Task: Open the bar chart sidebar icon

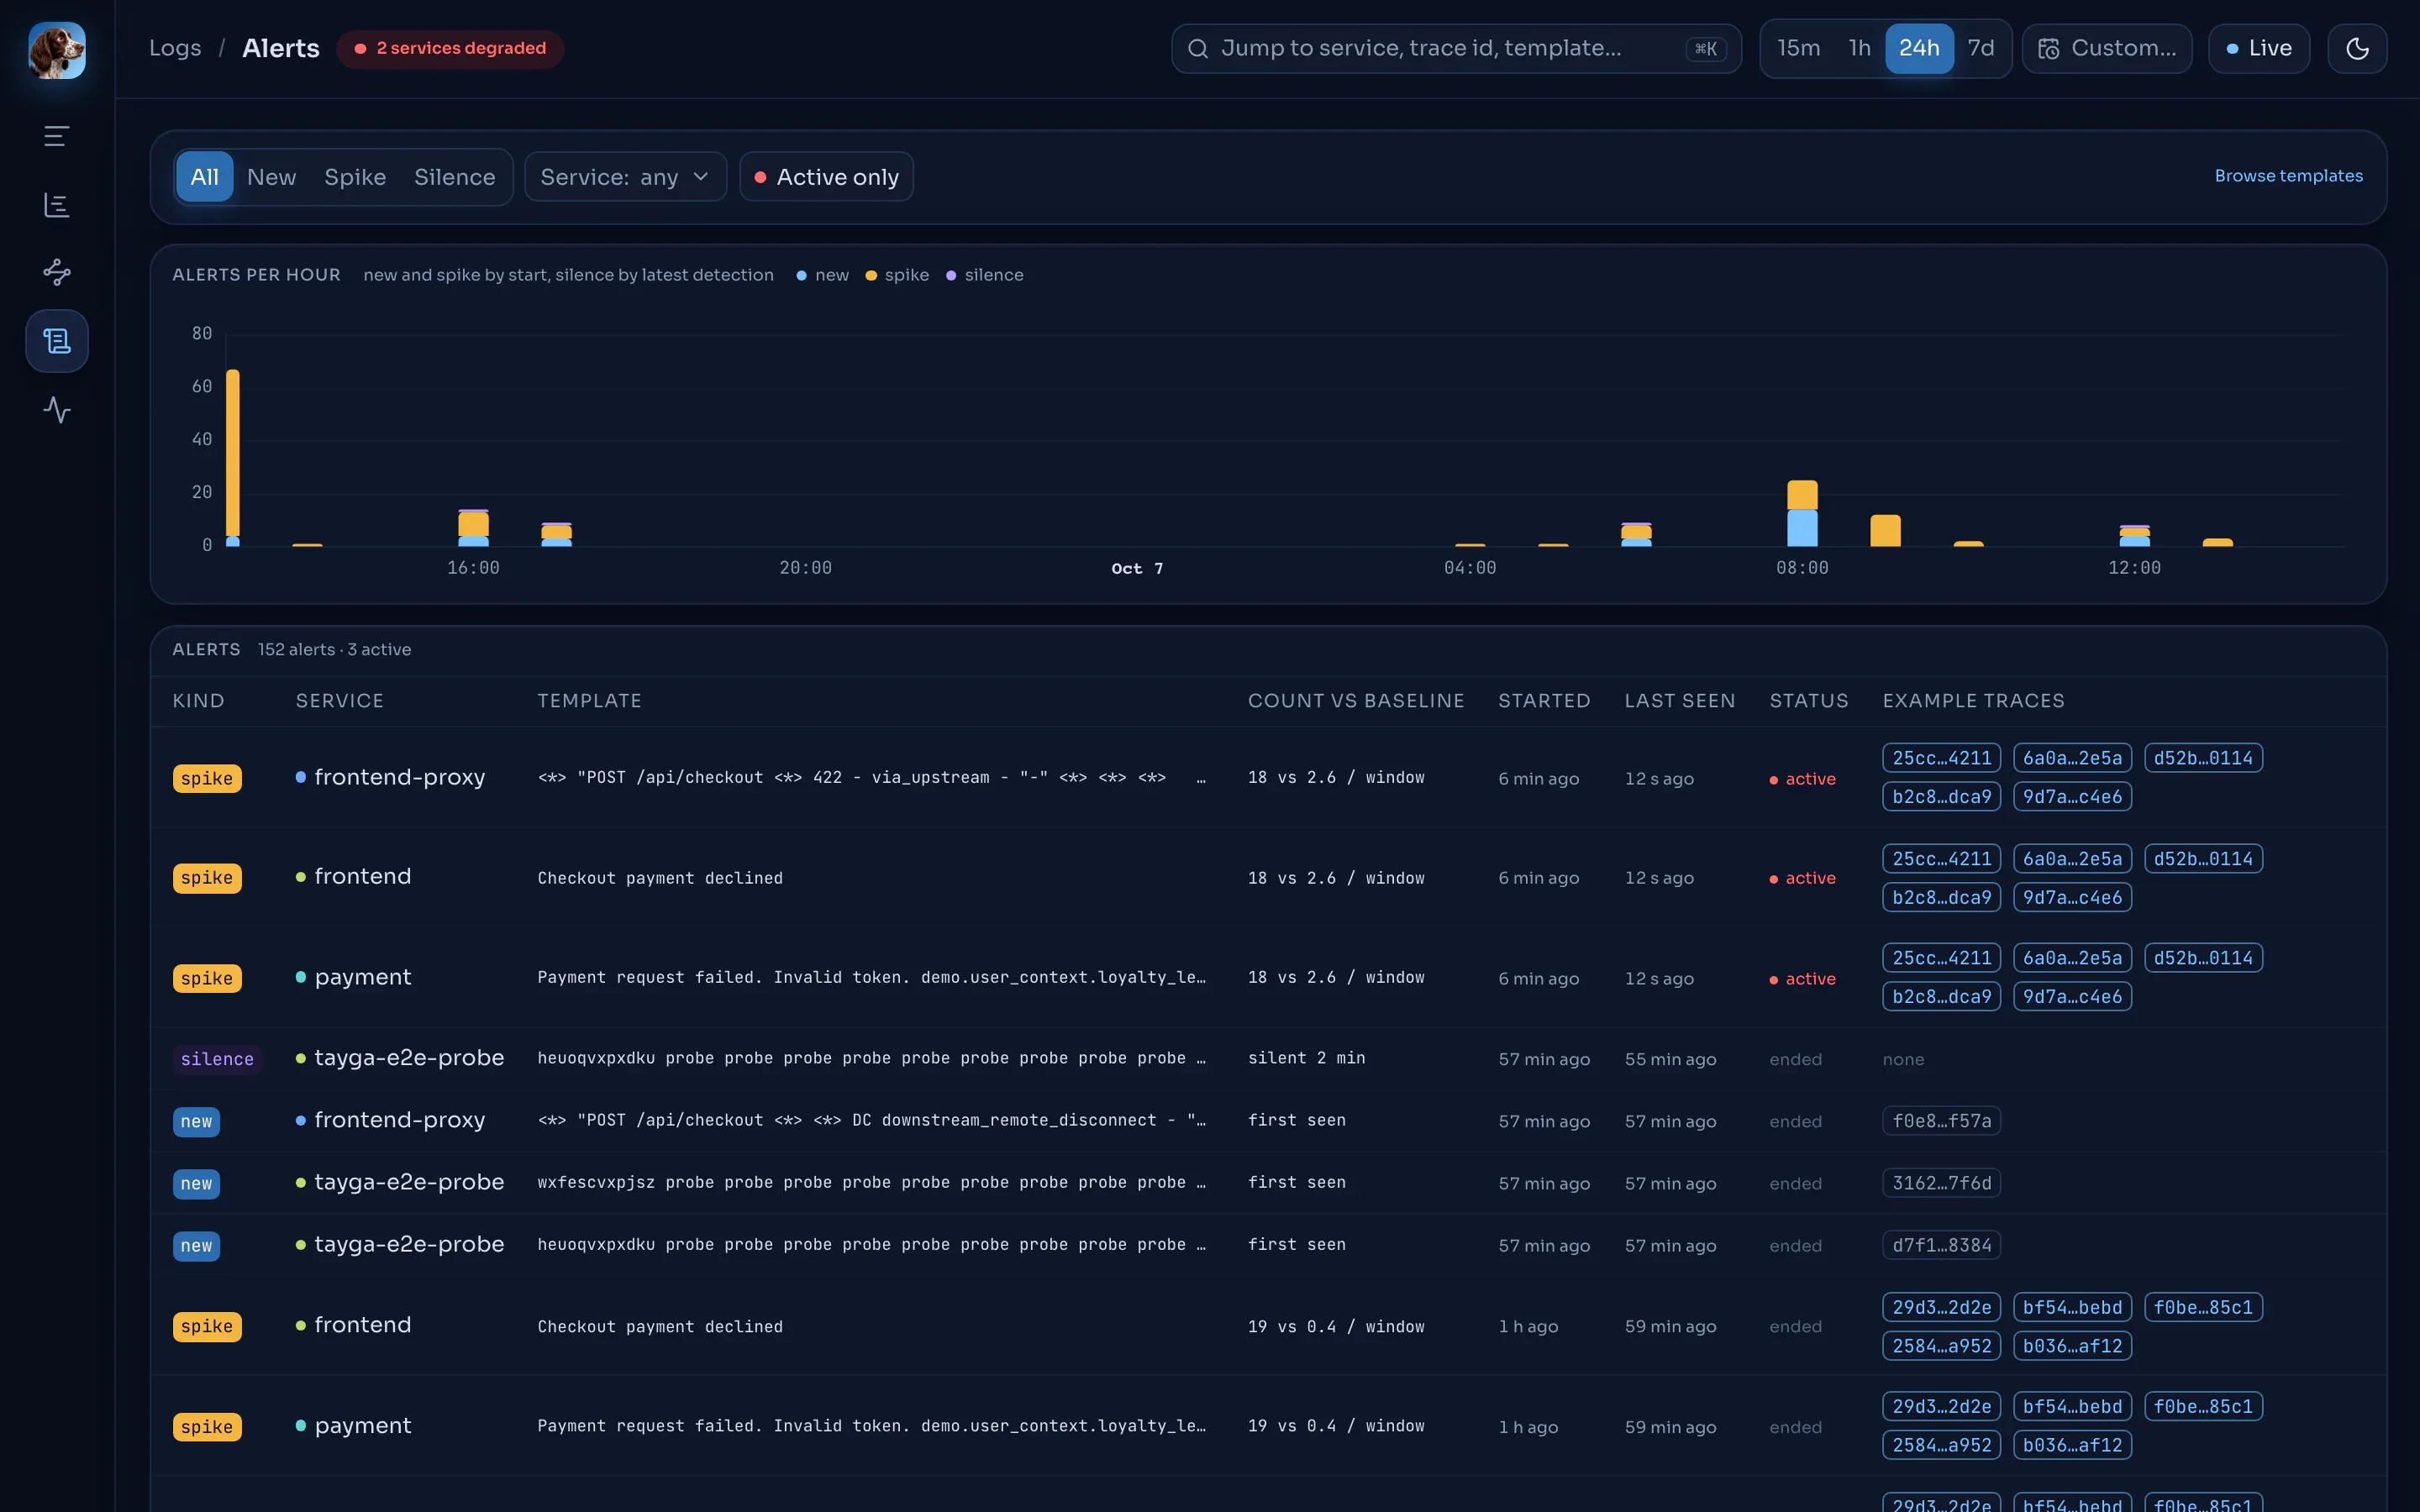Action: click(x=57, y=205)
